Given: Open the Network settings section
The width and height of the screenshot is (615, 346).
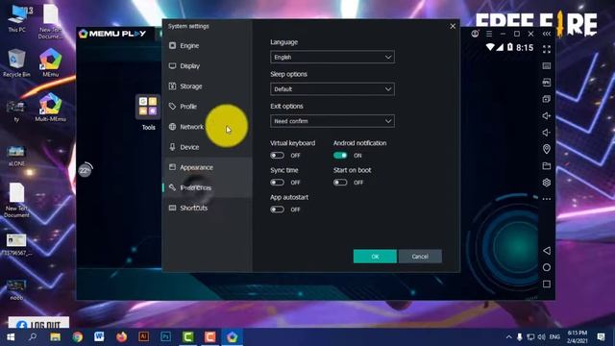Looking at the screenshot, I should tap(208, 127).
